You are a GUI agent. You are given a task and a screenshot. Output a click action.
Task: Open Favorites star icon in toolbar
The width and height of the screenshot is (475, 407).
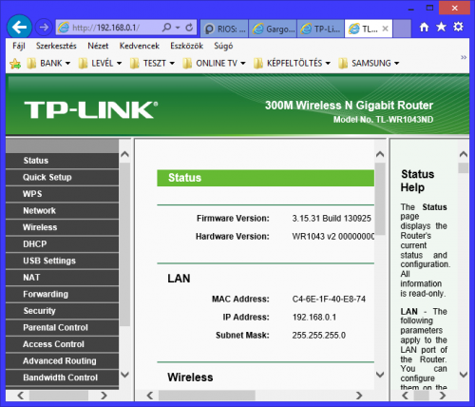click(441, 27)
